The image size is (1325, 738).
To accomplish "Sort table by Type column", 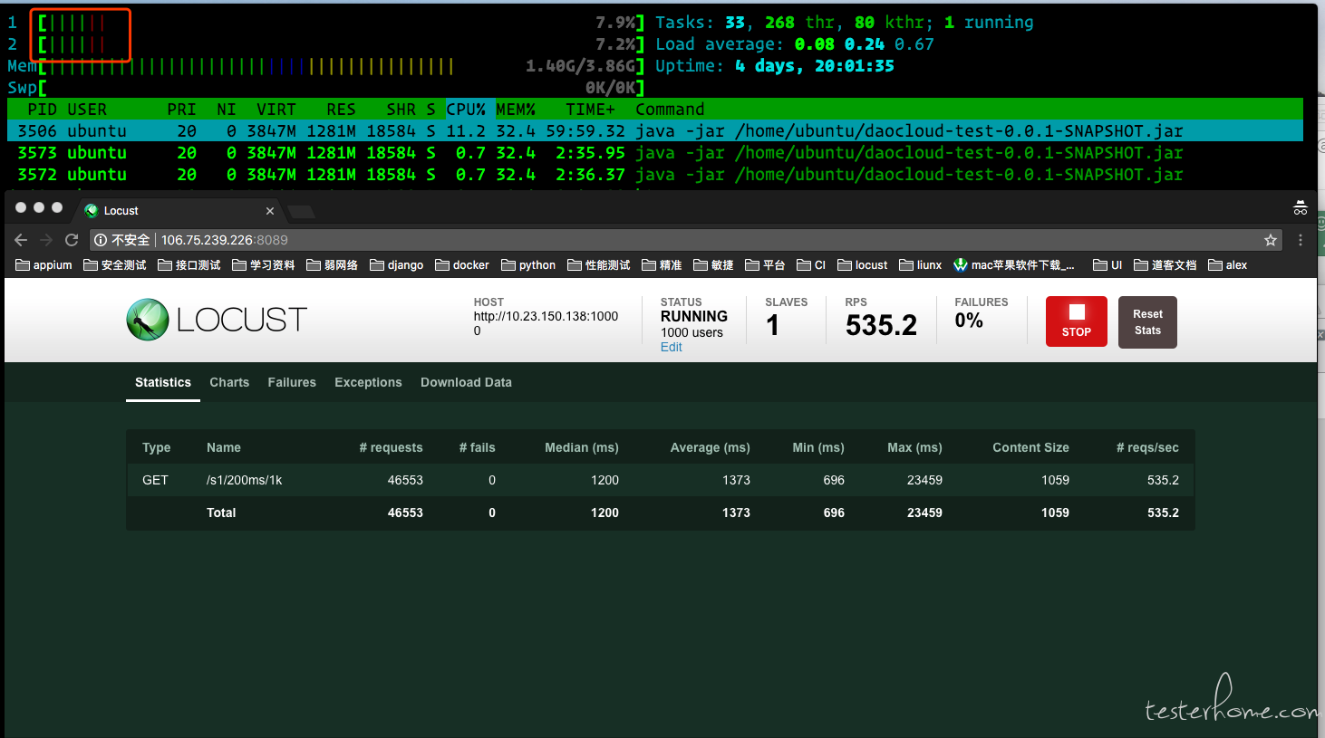I will [x=156, y=447].
